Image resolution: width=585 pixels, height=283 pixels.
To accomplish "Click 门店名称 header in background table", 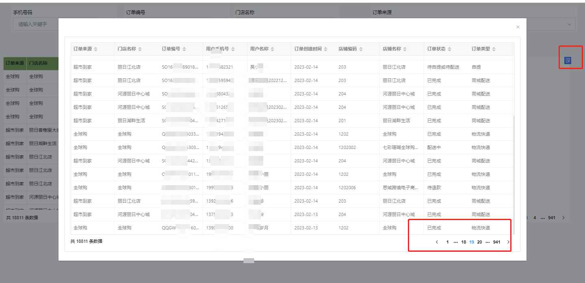I will (38, 63).
